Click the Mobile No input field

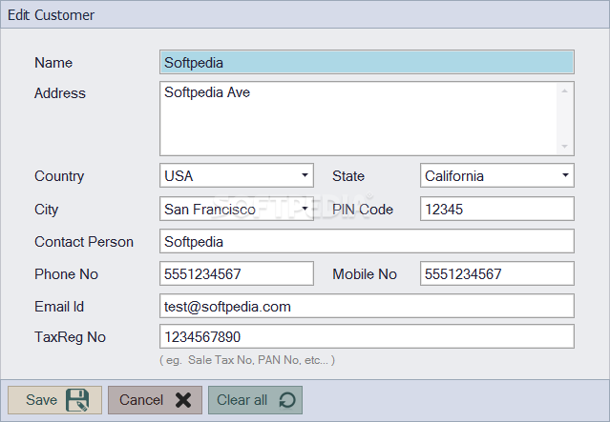coord(496,274)
